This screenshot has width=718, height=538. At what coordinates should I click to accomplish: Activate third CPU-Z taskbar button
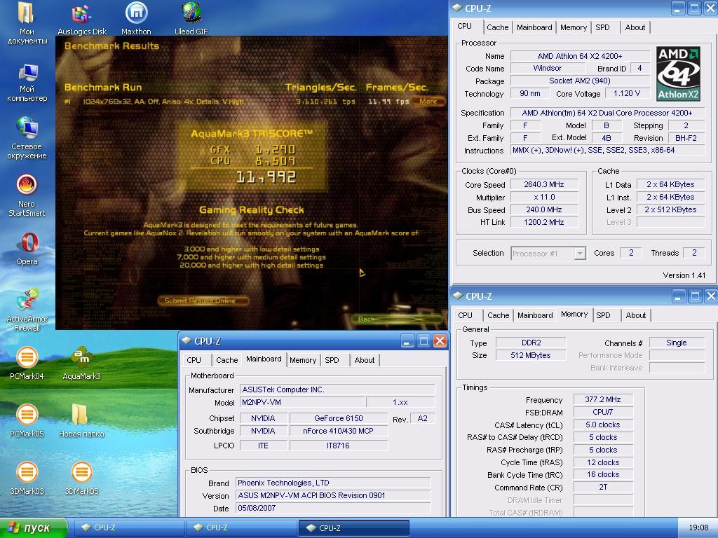coord(354,527)
